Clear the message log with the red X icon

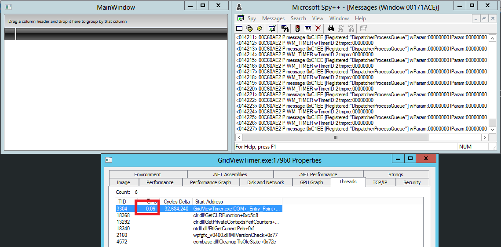(318, 29)
